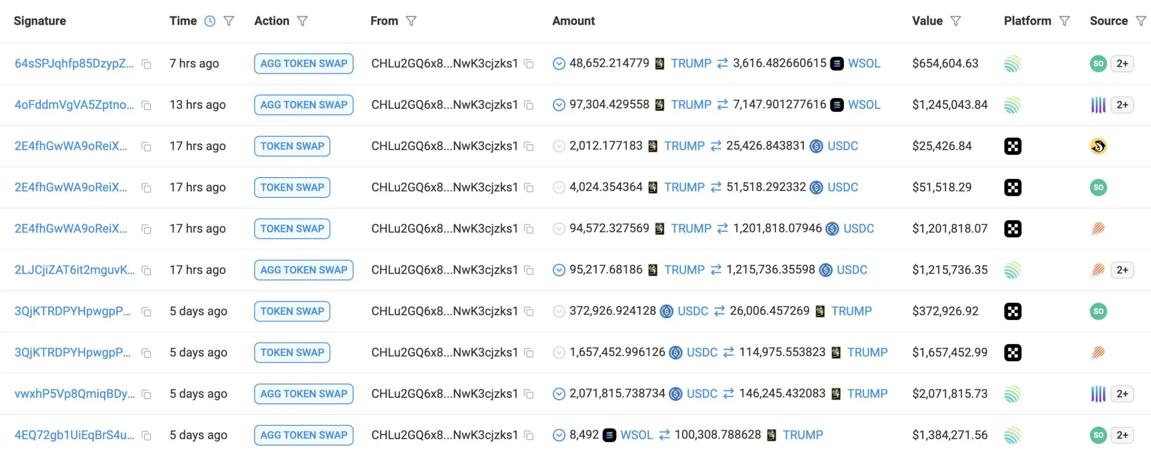Filter by Value column

956,21
